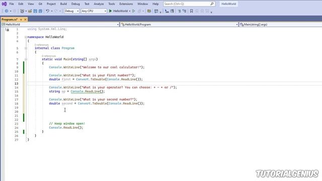Click the decrease indent toolbar icon
322x181 pixels.
tap(179, 11)
